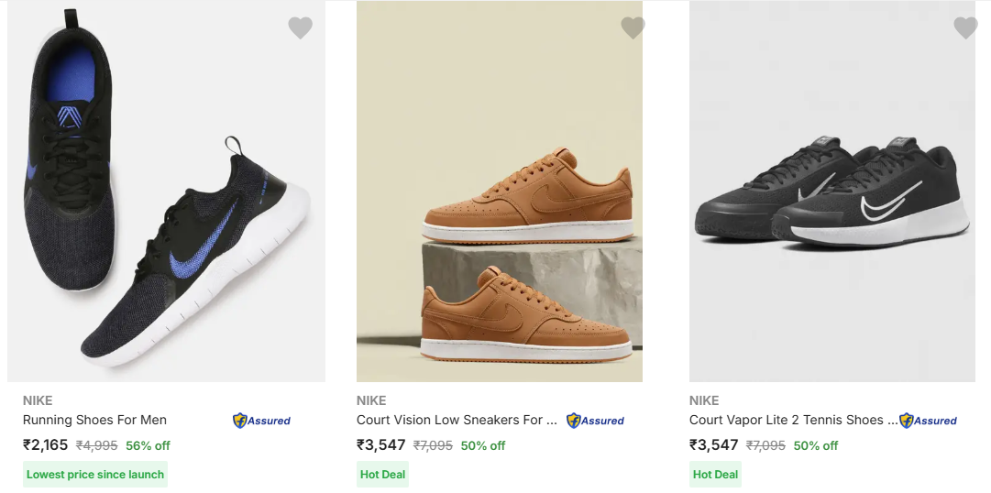Click Assured badge of Court Vapor Lite 2
The height and width of the screenshot is (493, 991).
pos(928,421)
